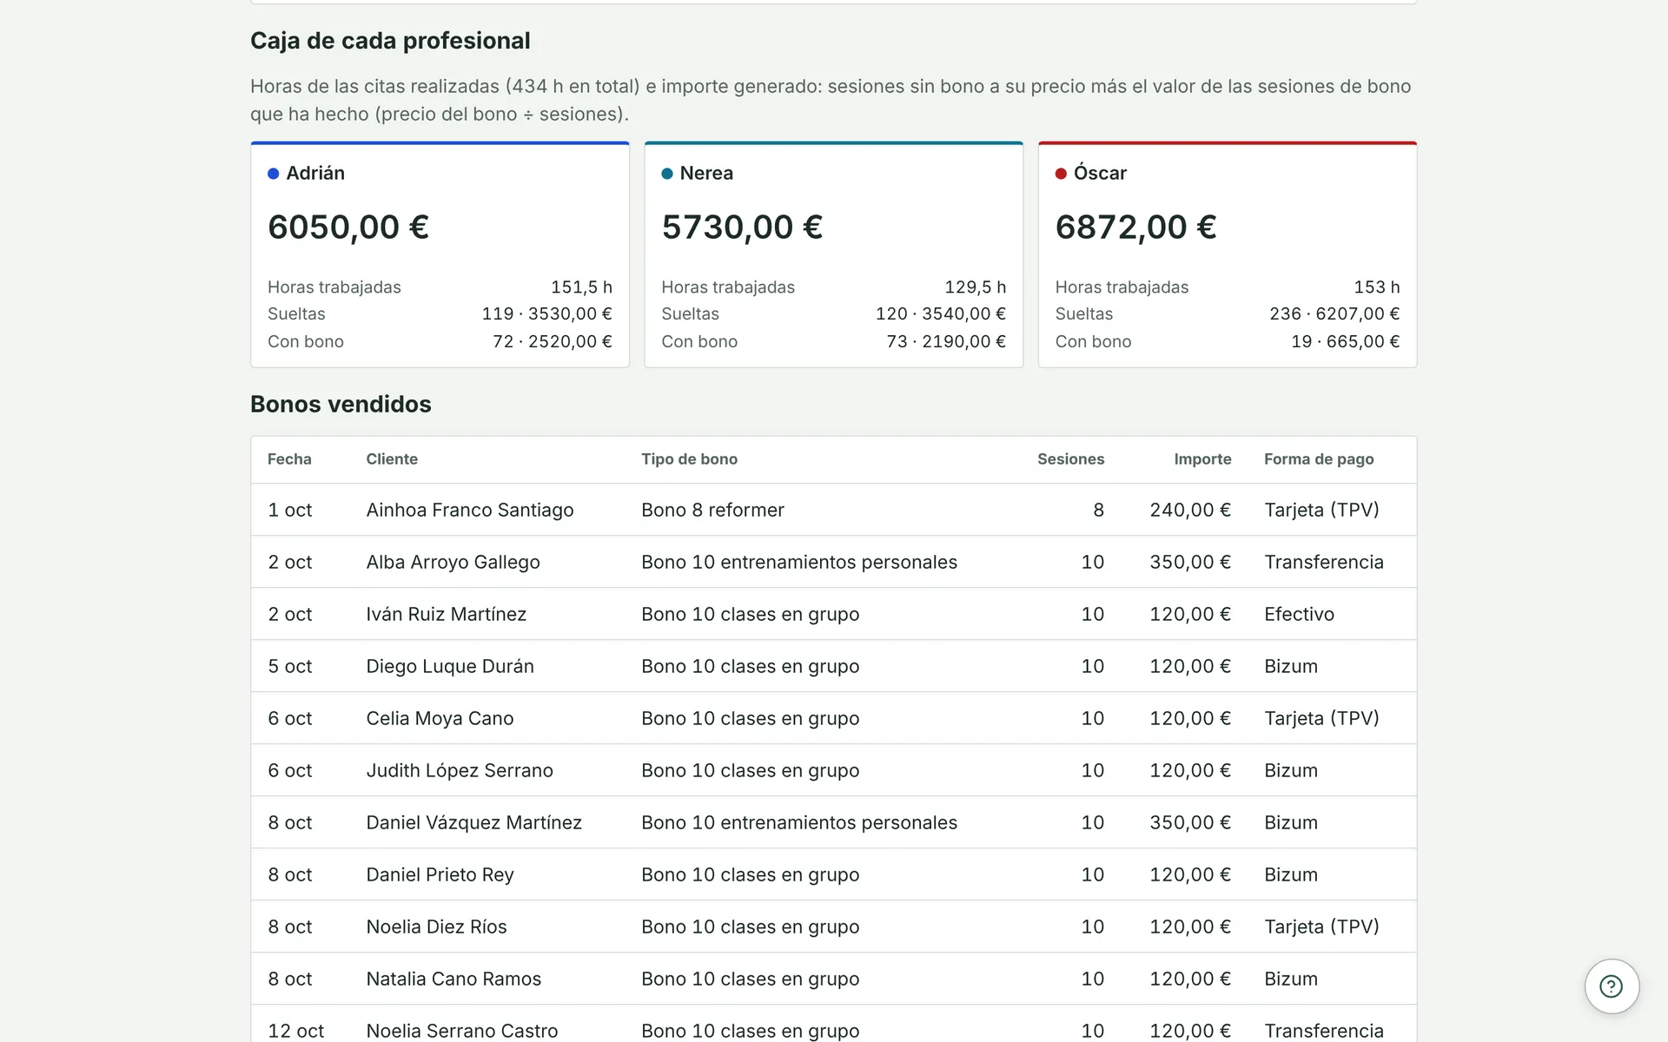The width and height of the screenshot is (1668, 1042).
Task: Open Óscar's 6872,00 € earnings card
Action: click(x=1228, y=254)
